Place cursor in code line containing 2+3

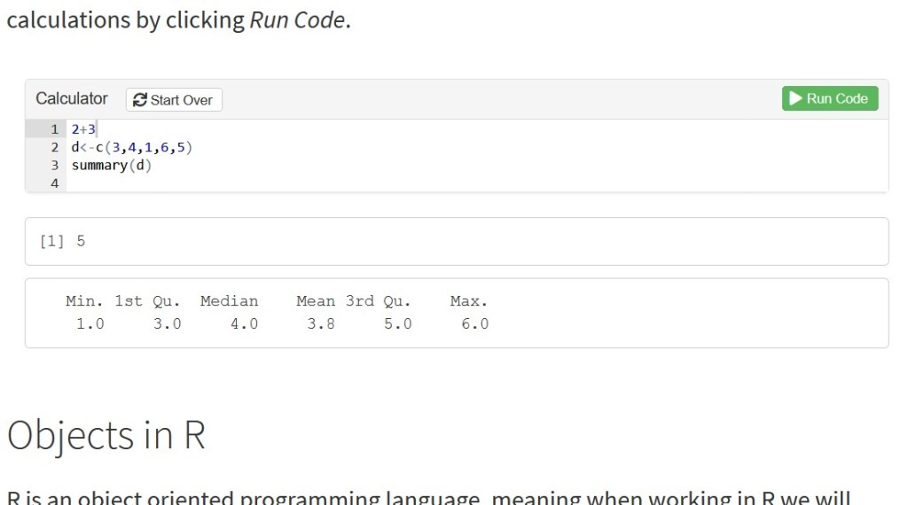pyautogui.click(x=83, y=129)
